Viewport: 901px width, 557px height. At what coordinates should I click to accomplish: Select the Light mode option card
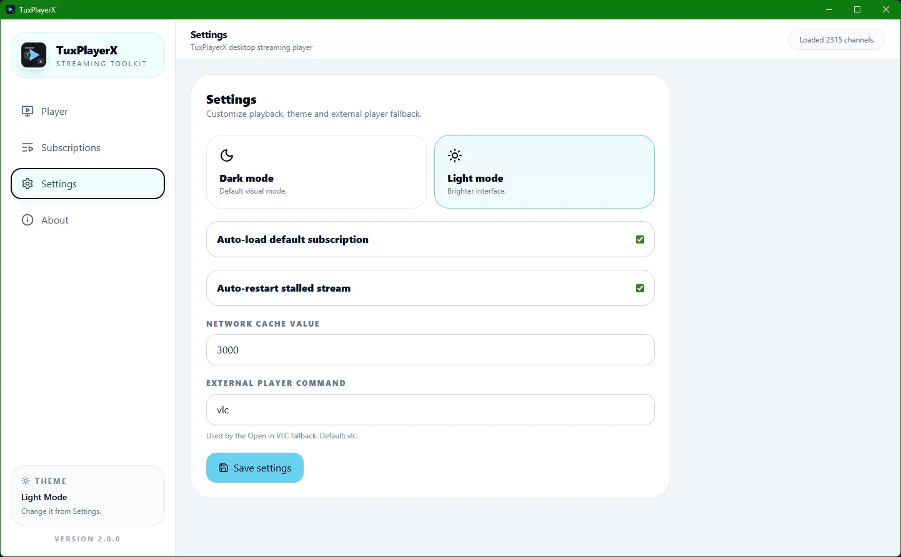pyautogui.click(x=544, y=172)
